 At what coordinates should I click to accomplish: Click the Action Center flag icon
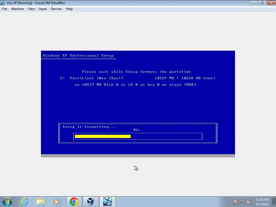coord(236,202)
